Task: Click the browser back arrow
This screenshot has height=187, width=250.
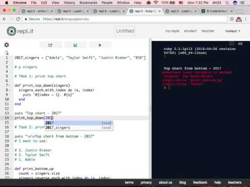Action: [5, 19]
